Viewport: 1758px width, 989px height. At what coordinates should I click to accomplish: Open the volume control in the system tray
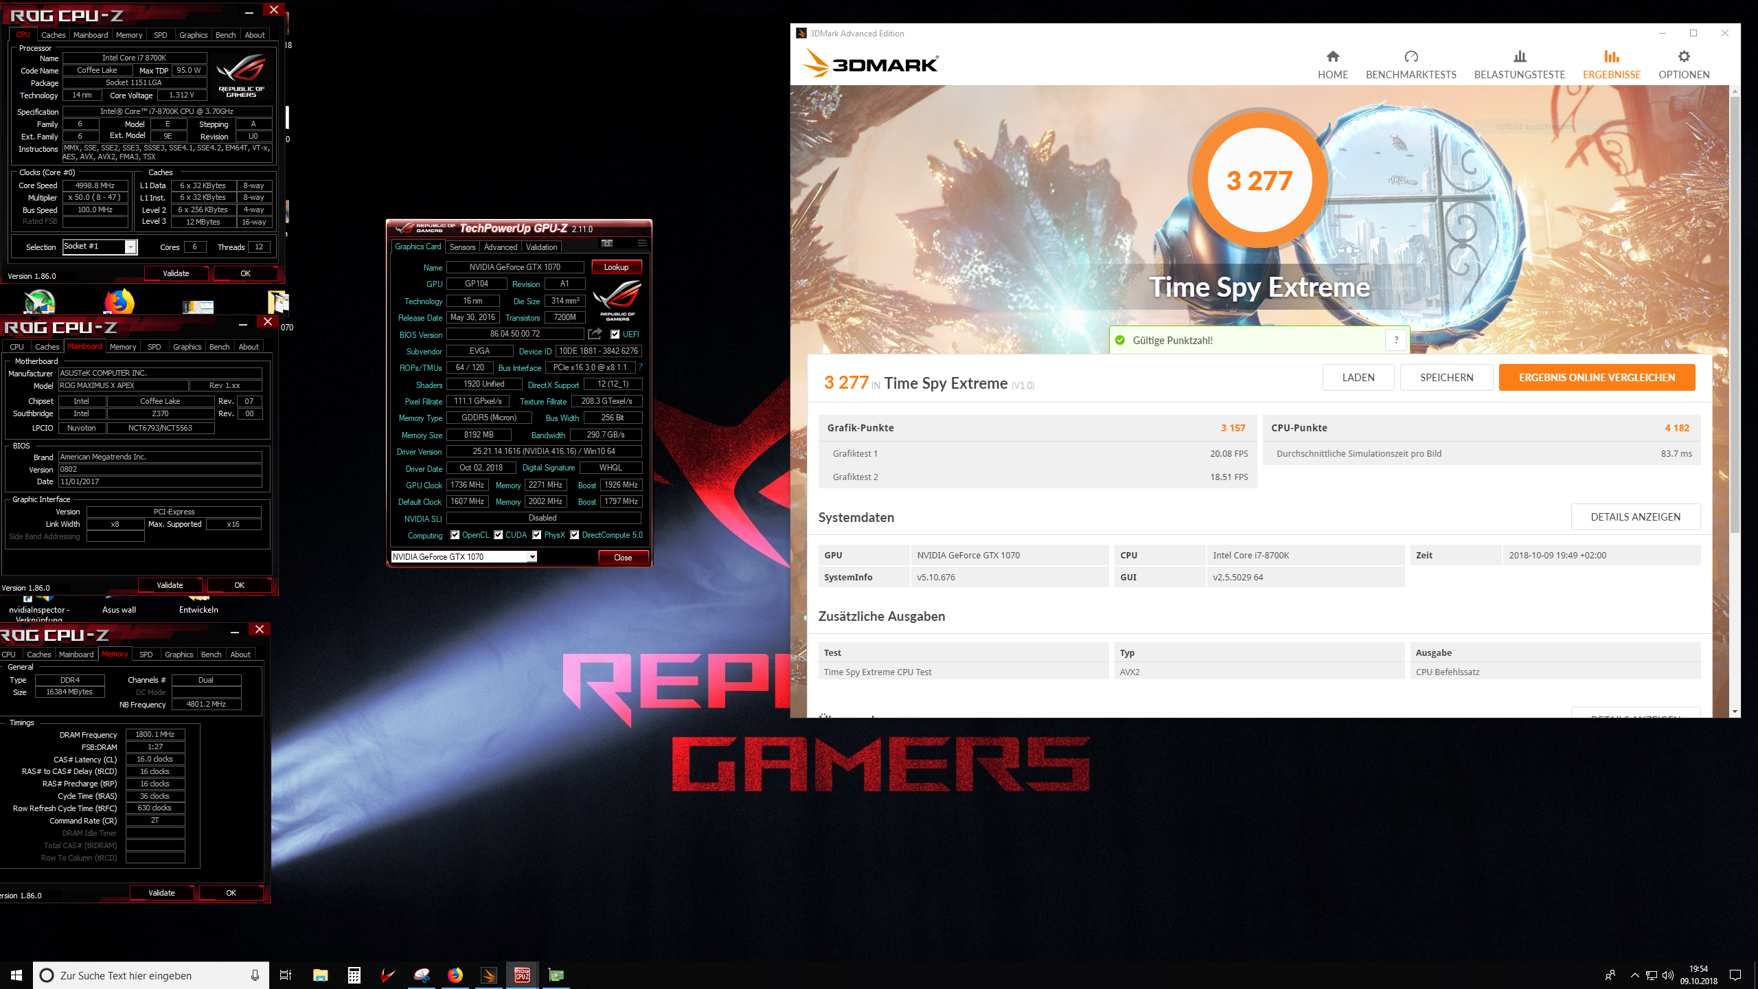pos(1668,975)
